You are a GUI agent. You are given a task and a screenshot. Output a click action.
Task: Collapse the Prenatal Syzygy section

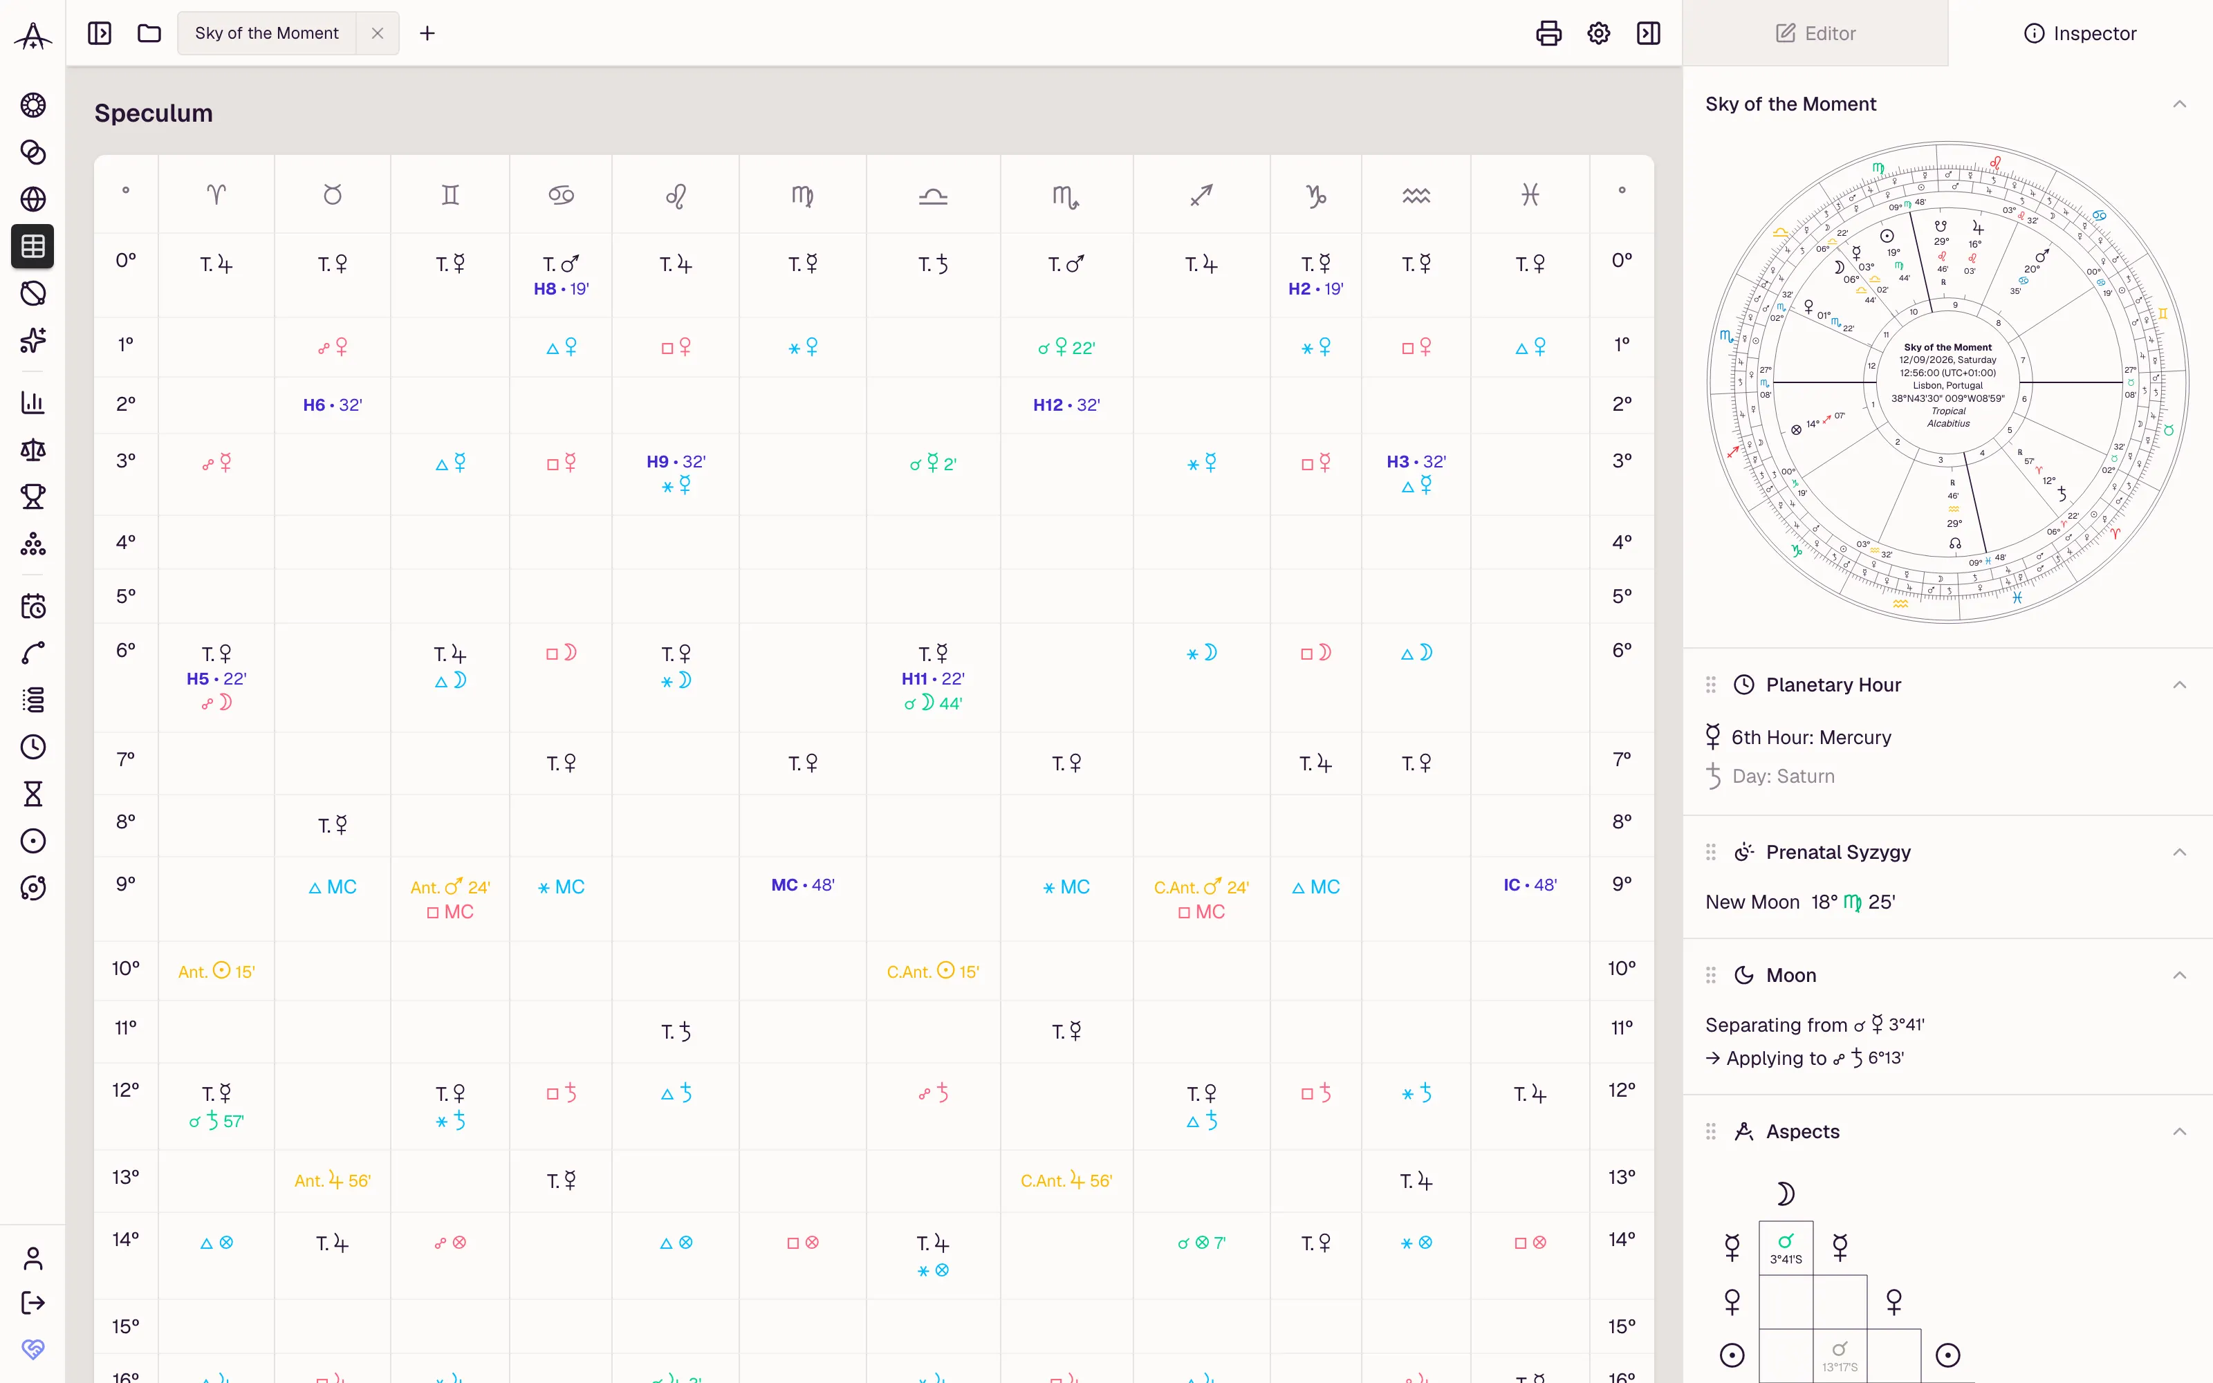[x=2179, y=853]
